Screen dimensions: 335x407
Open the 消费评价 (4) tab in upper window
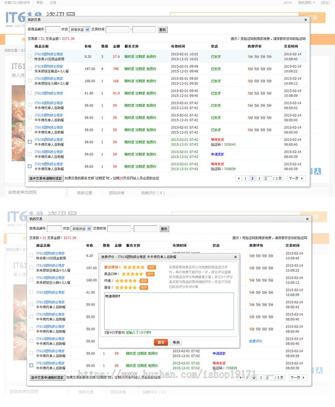tap(153, 193)
